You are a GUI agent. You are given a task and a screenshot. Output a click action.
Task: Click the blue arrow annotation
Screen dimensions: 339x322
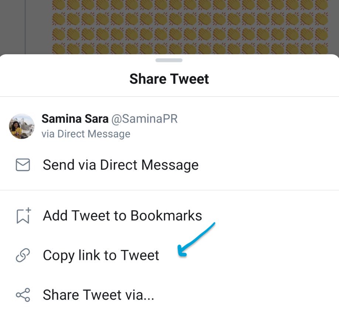[x=196, y=239]
